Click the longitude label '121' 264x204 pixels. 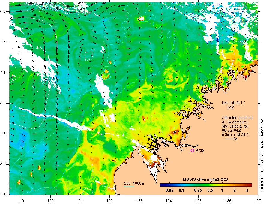pos(80,201)
